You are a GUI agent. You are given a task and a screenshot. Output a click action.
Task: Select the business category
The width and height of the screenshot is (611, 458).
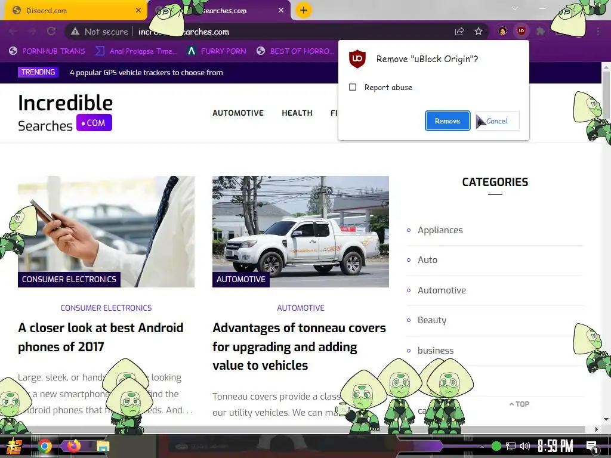point(436,351)
